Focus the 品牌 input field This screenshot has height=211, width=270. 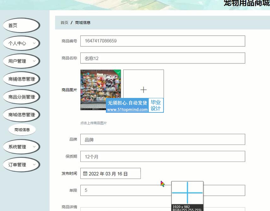tap(163, 140)
